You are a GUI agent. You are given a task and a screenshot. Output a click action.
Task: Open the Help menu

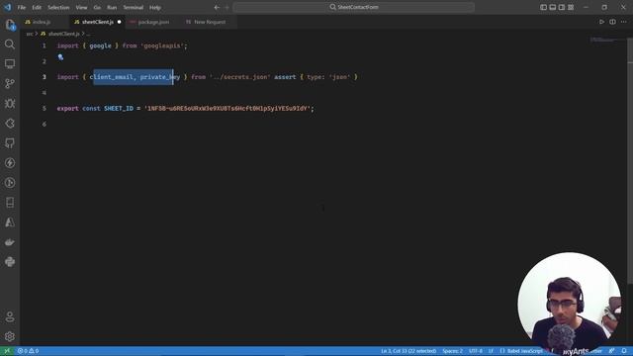pos(155,7)
